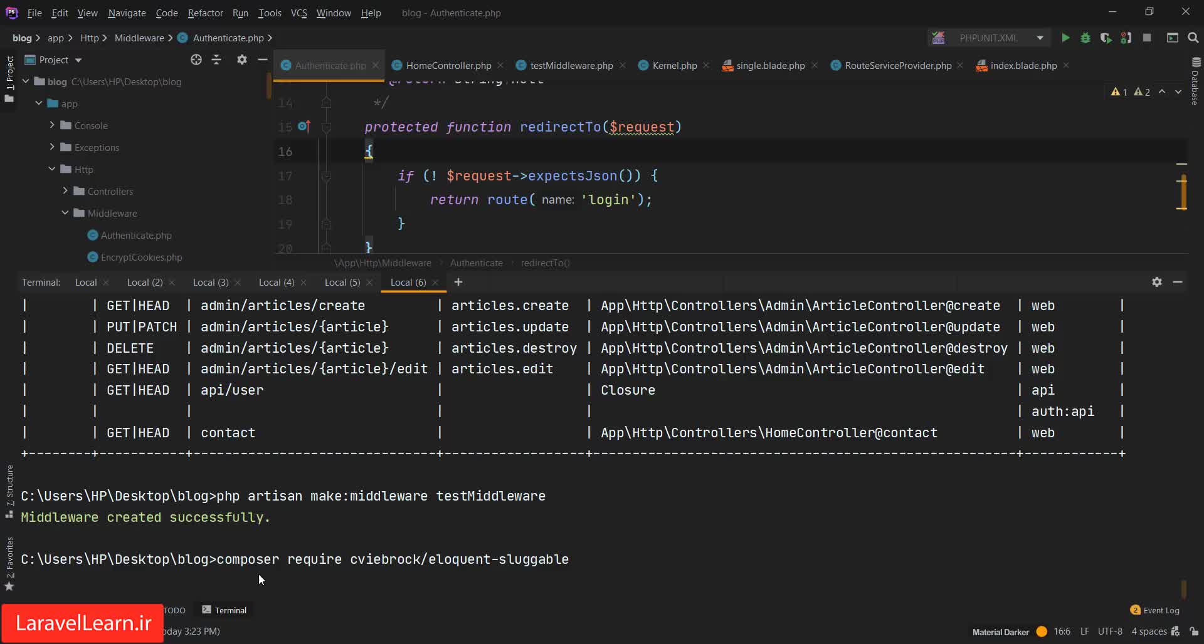Click the locate file crosshair icon in Project panel
This screenshot has width=1204, height=644.
coord(196,60)
